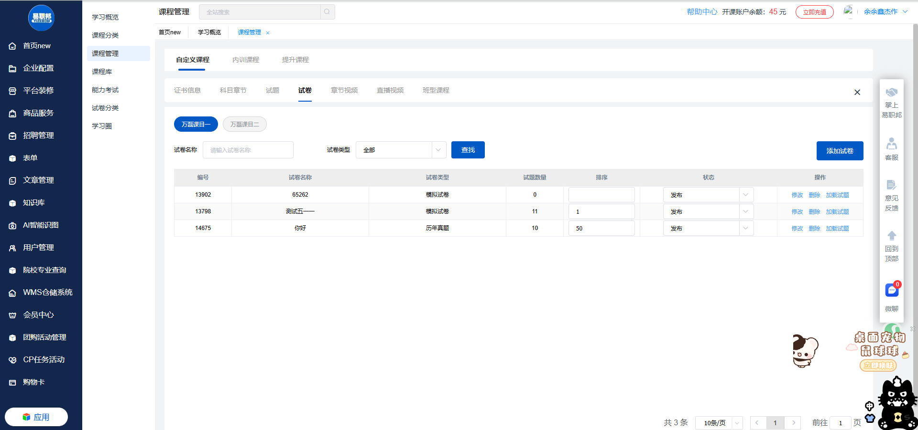Close the course detail panel with X

tap(857, 92)
